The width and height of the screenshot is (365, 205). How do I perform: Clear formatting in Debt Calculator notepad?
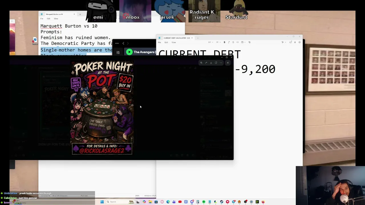[x=249, y=42]
